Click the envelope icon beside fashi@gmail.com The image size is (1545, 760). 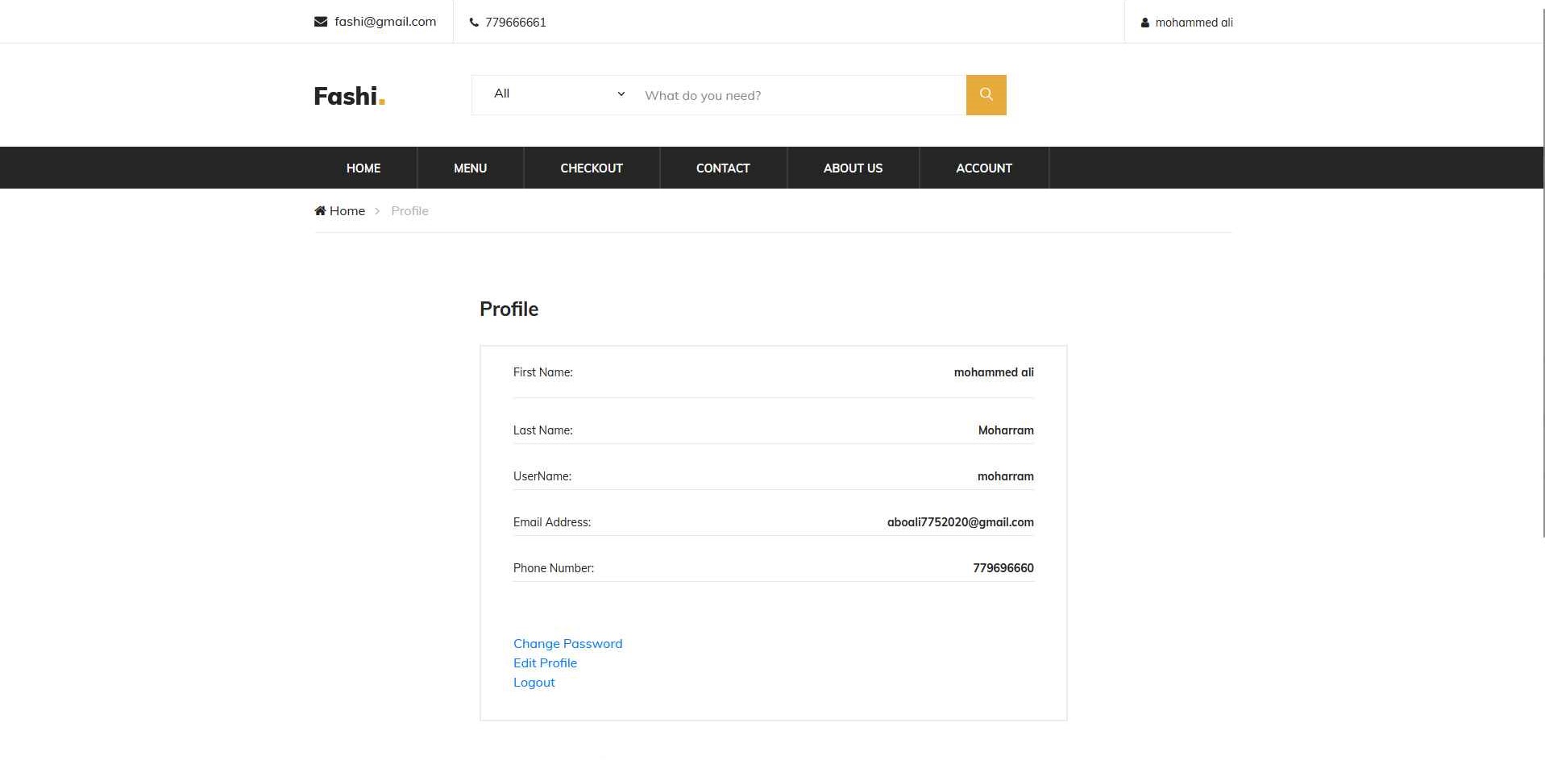click(320, 22)
